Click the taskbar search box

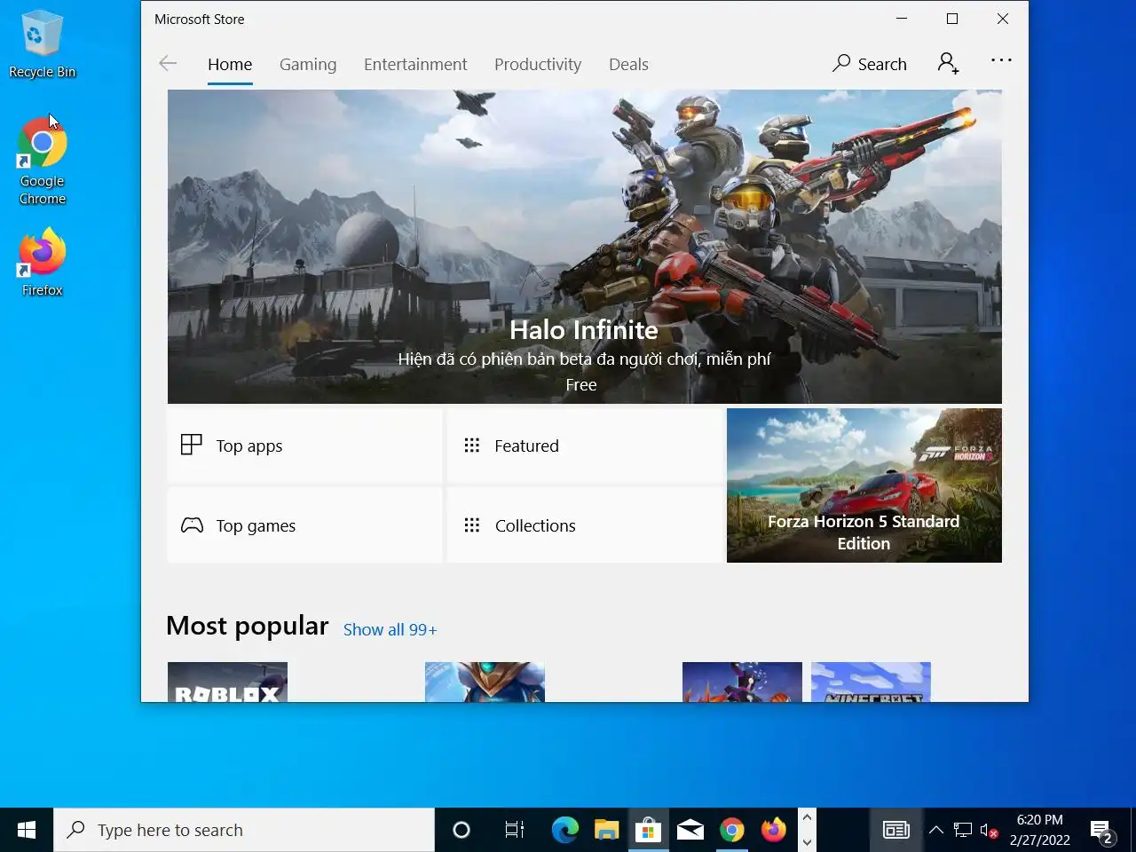244,830
